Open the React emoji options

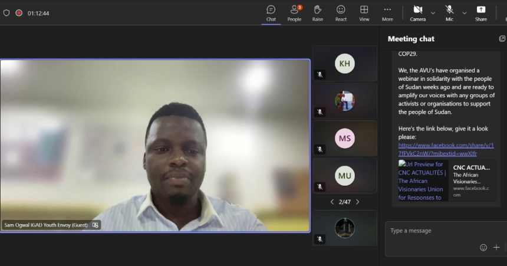click(341, 13)
